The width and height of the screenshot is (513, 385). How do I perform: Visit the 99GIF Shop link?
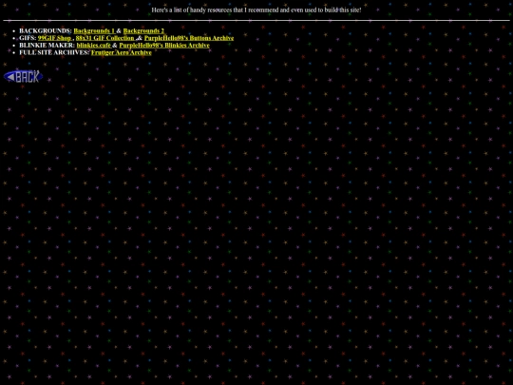click(55, 38)
